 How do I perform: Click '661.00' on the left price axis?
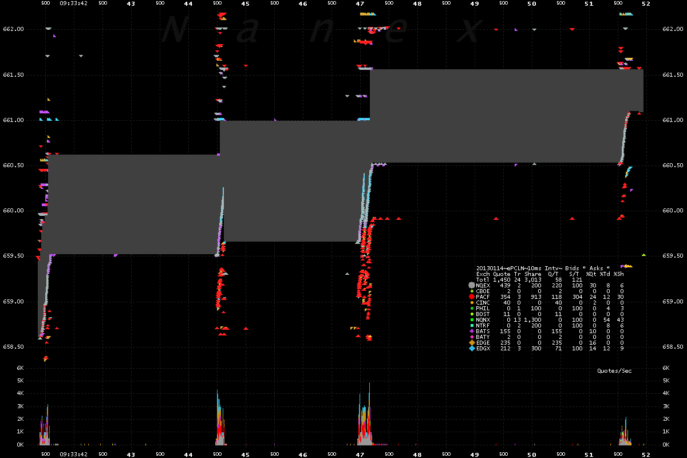point(14,120)
